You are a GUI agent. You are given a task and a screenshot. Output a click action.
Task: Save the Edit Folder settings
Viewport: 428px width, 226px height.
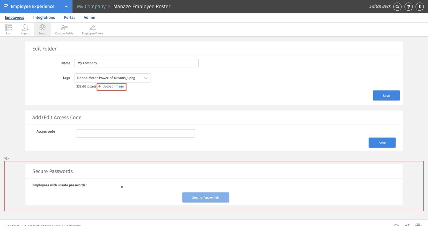tap(386, 95)
